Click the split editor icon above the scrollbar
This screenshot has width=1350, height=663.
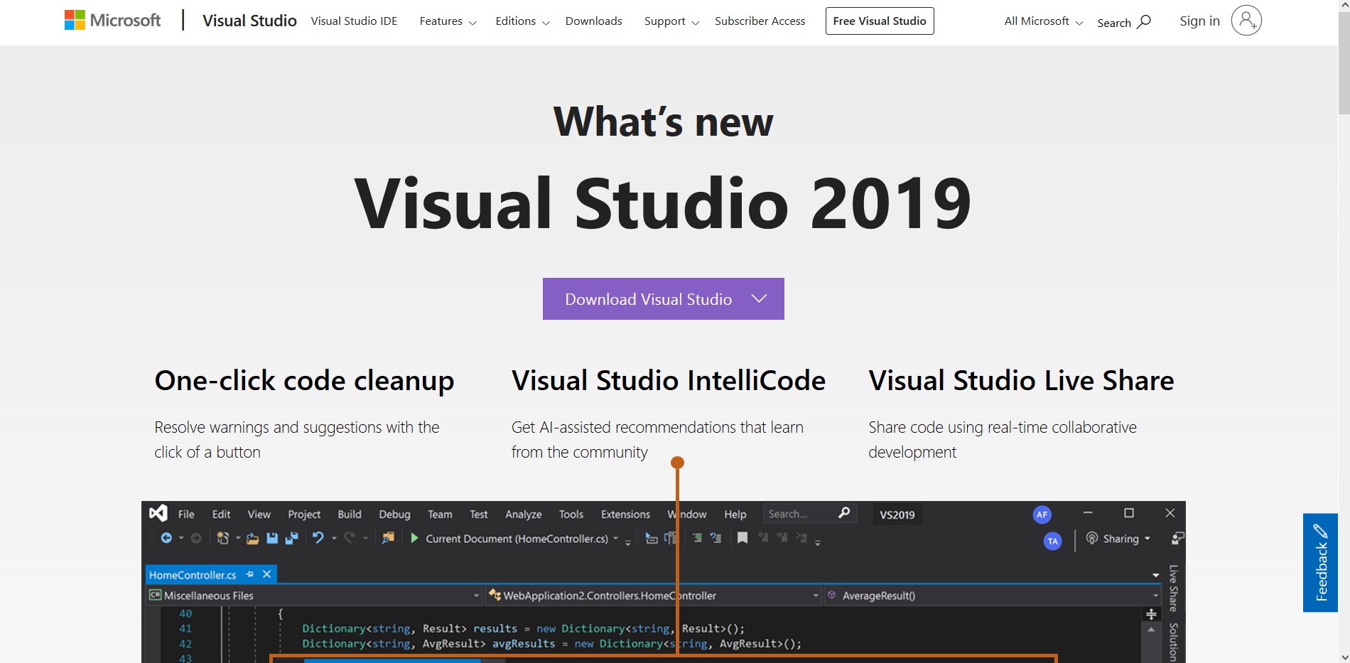[1151, 614]
